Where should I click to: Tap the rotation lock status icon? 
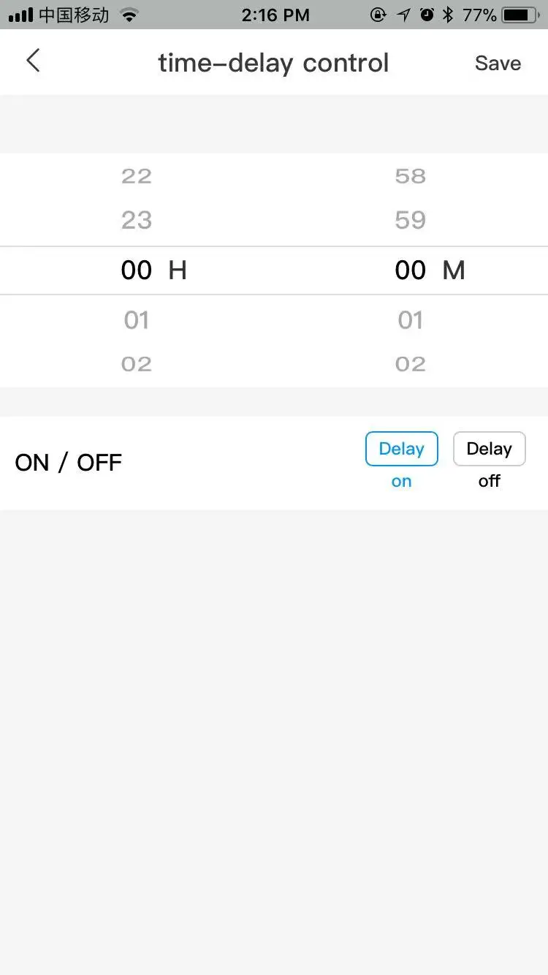tap(378, 15)
